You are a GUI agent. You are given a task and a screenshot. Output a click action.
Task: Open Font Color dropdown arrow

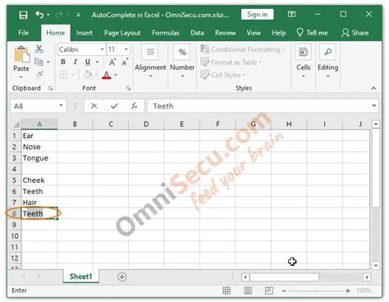pyautogui.click(x=116, y=75)
